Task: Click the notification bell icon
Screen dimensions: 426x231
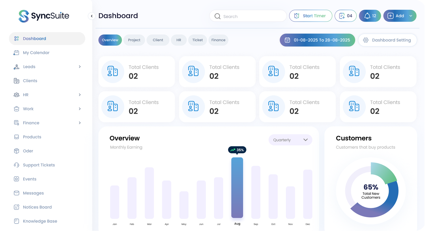Action: click(367, 16)
